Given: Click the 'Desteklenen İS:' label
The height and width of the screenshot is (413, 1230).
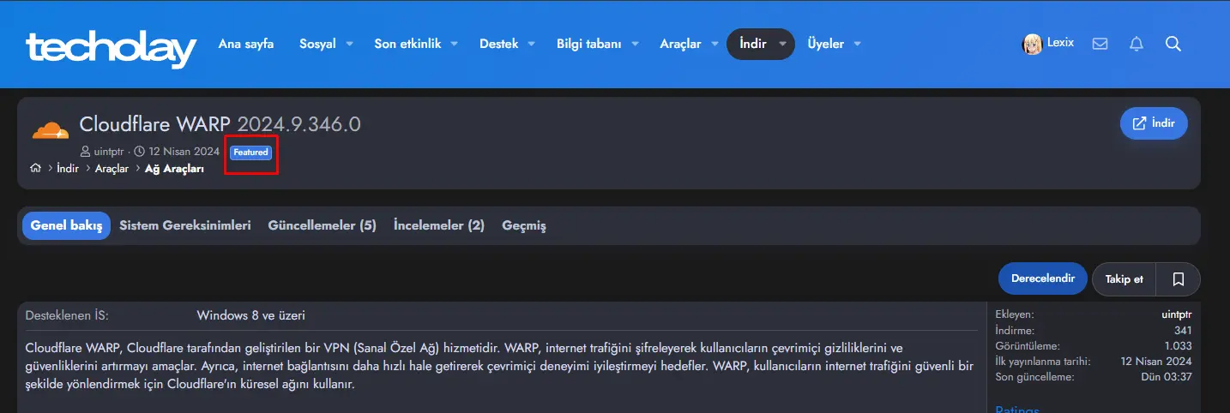Looking at the screenshot, I should tap(67, 315).
